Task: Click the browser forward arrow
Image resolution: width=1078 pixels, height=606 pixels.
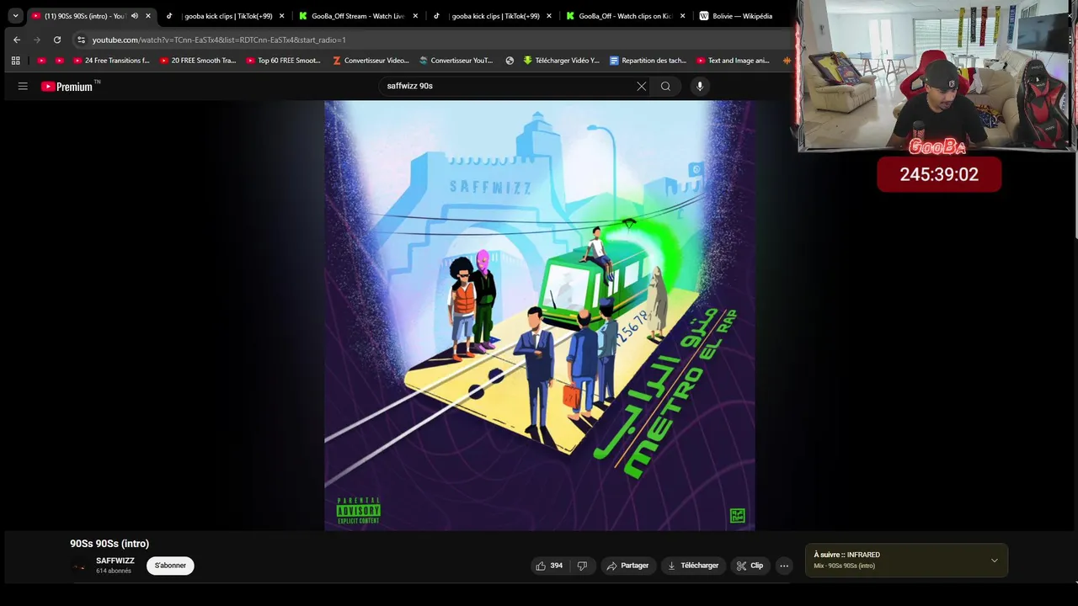Action: 37,40
